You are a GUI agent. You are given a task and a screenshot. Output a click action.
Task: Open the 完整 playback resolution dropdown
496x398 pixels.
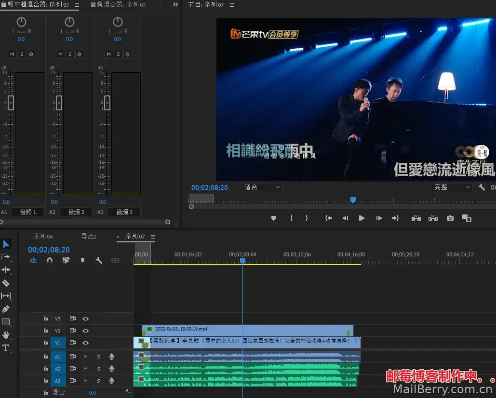point(451,187)
